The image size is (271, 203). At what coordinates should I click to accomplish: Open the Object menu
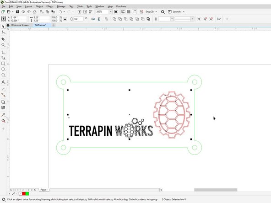(x=39, y=6)
